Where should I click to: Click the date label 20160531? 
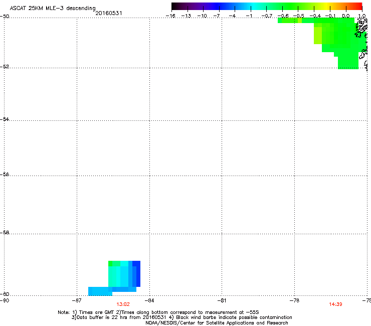click(109, 13)
